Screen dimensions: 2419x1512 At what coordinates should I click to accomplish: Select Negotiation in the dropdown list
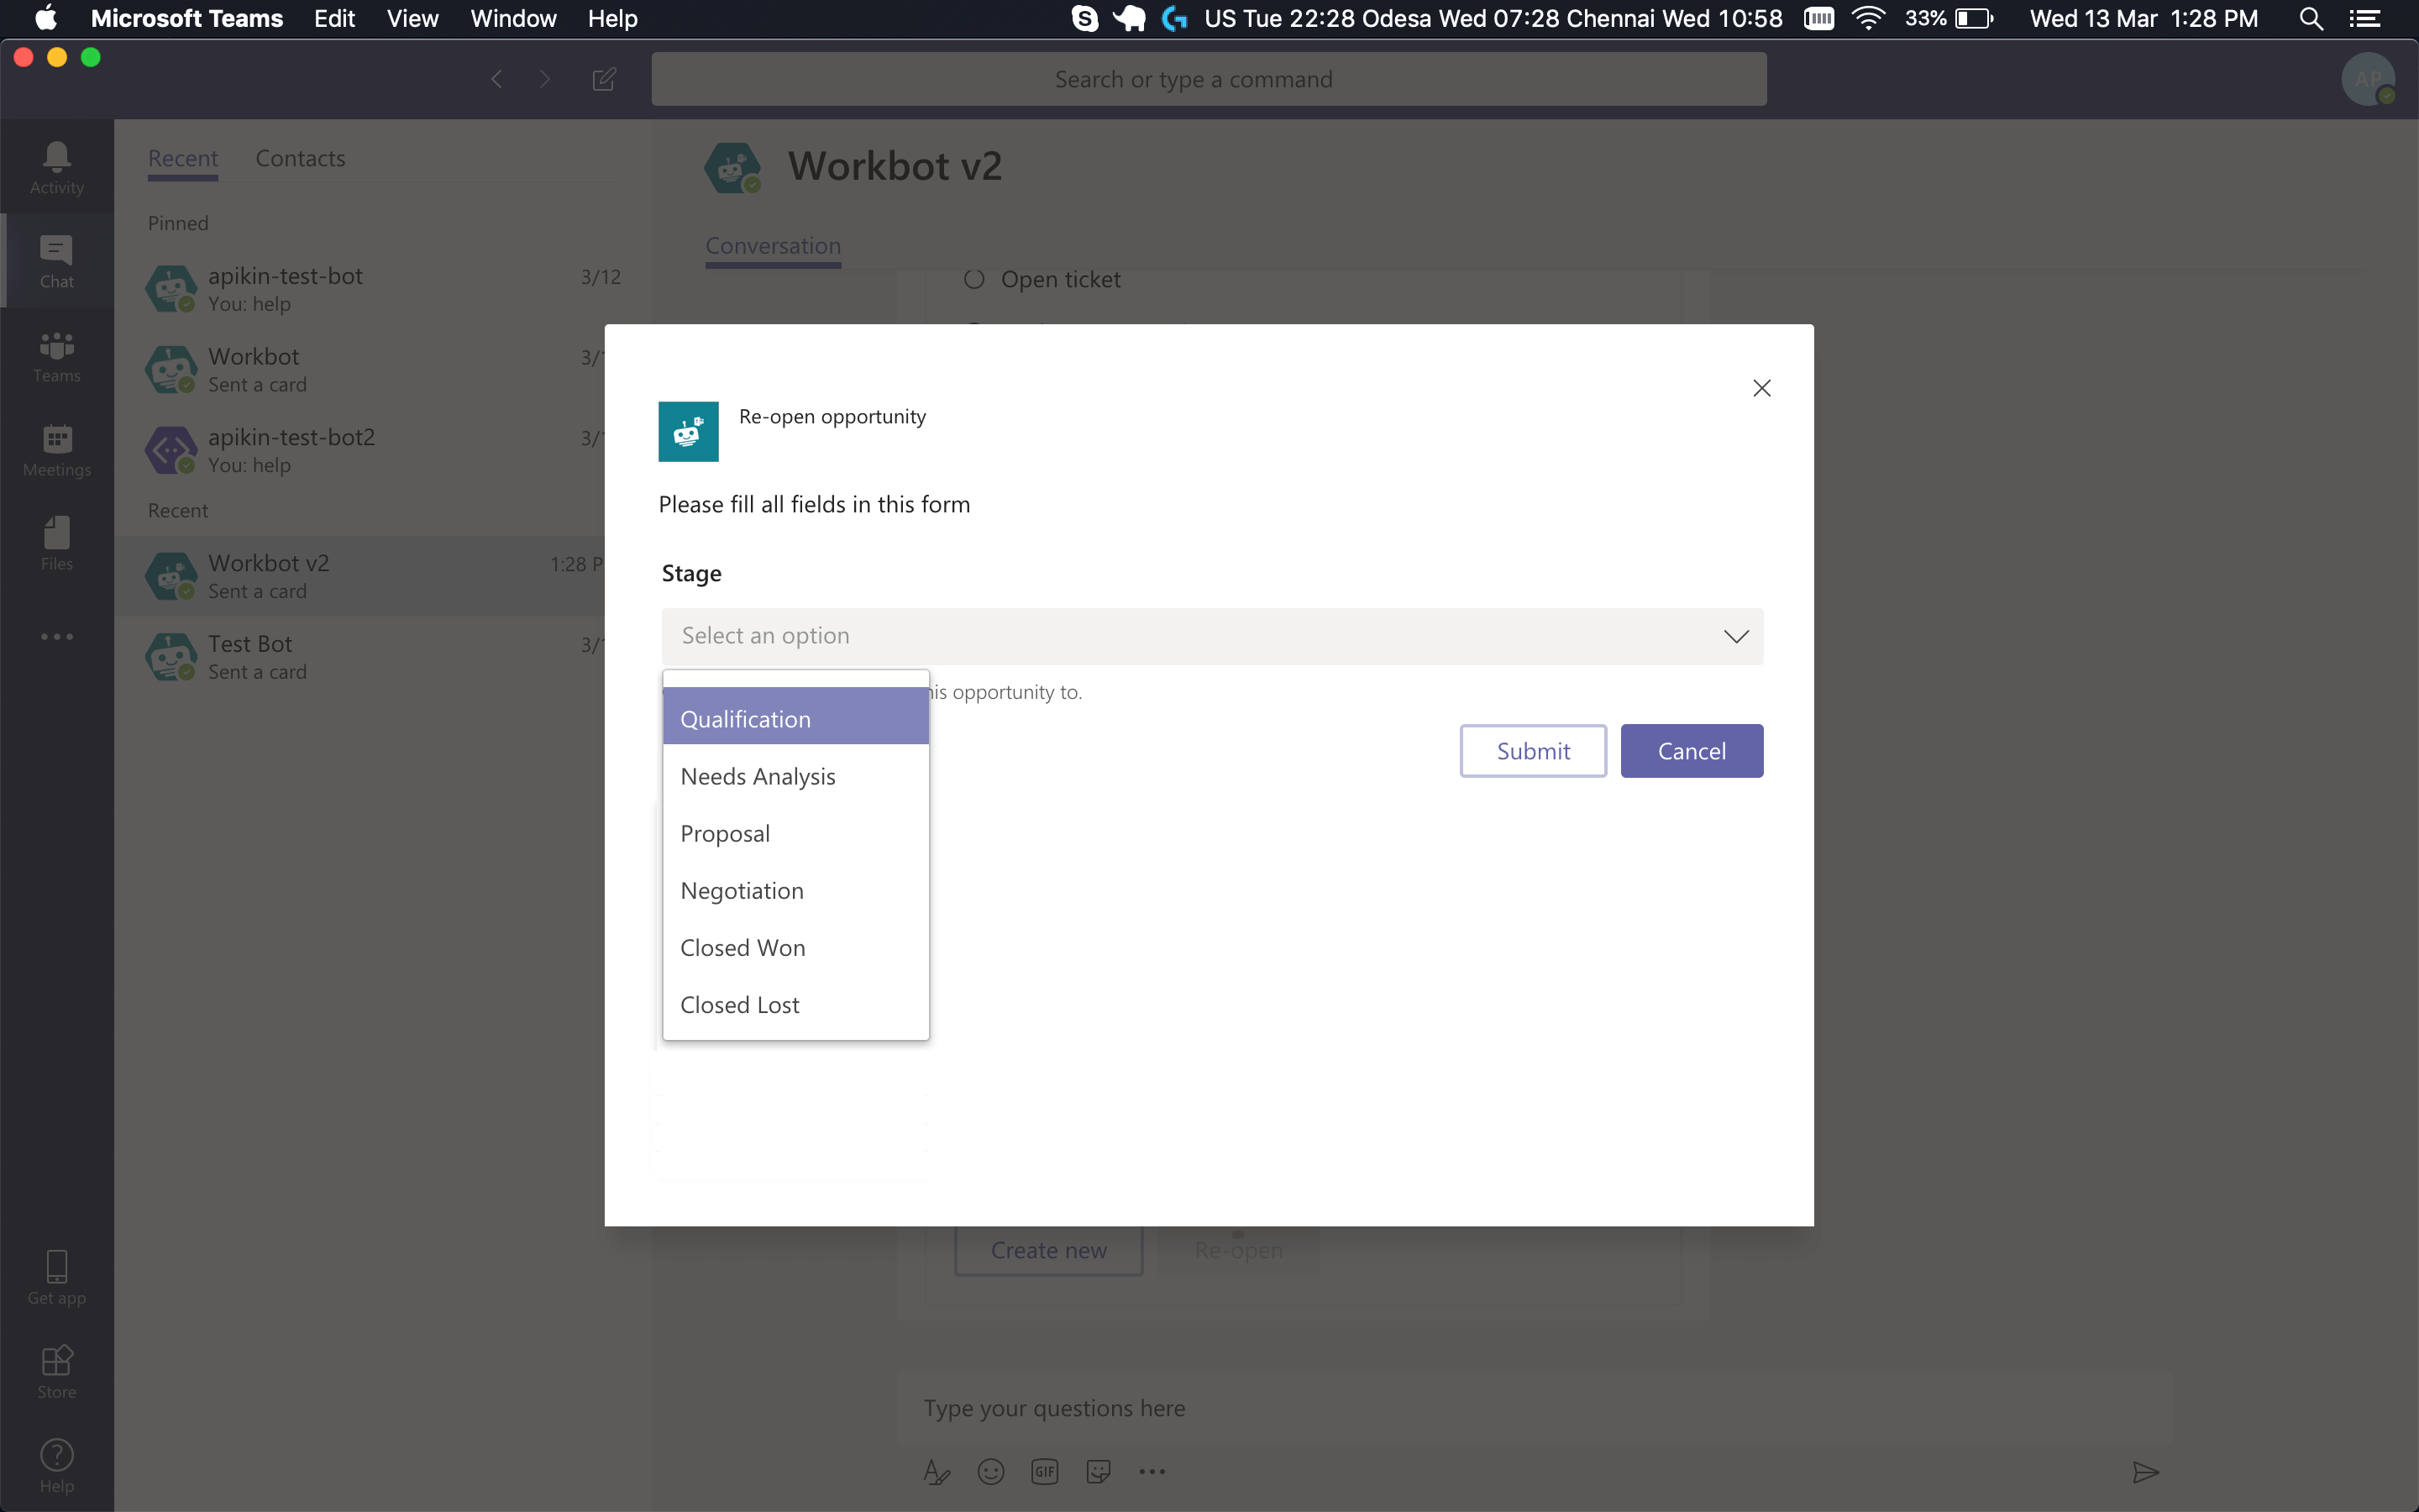pos(742,890)
